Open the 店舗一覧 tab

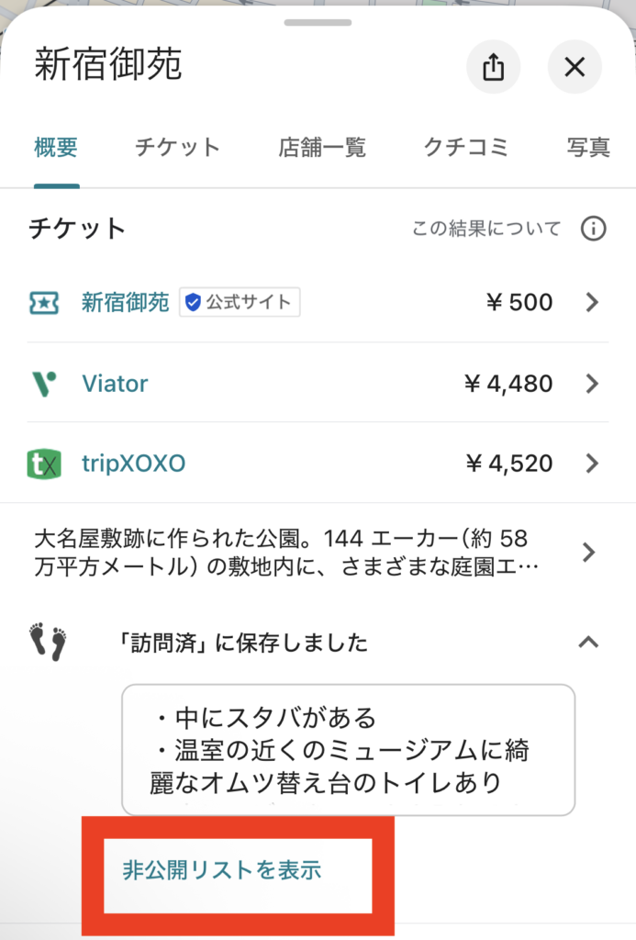[322, 148]
